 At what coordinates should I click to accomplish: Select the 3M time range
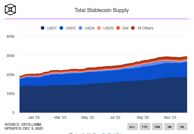(x=169, y=127)
